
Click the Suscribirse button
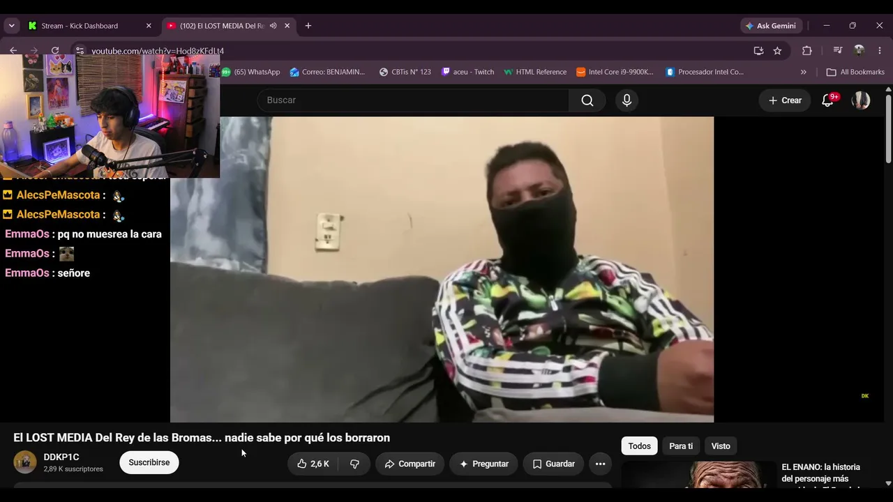(149, 462)
